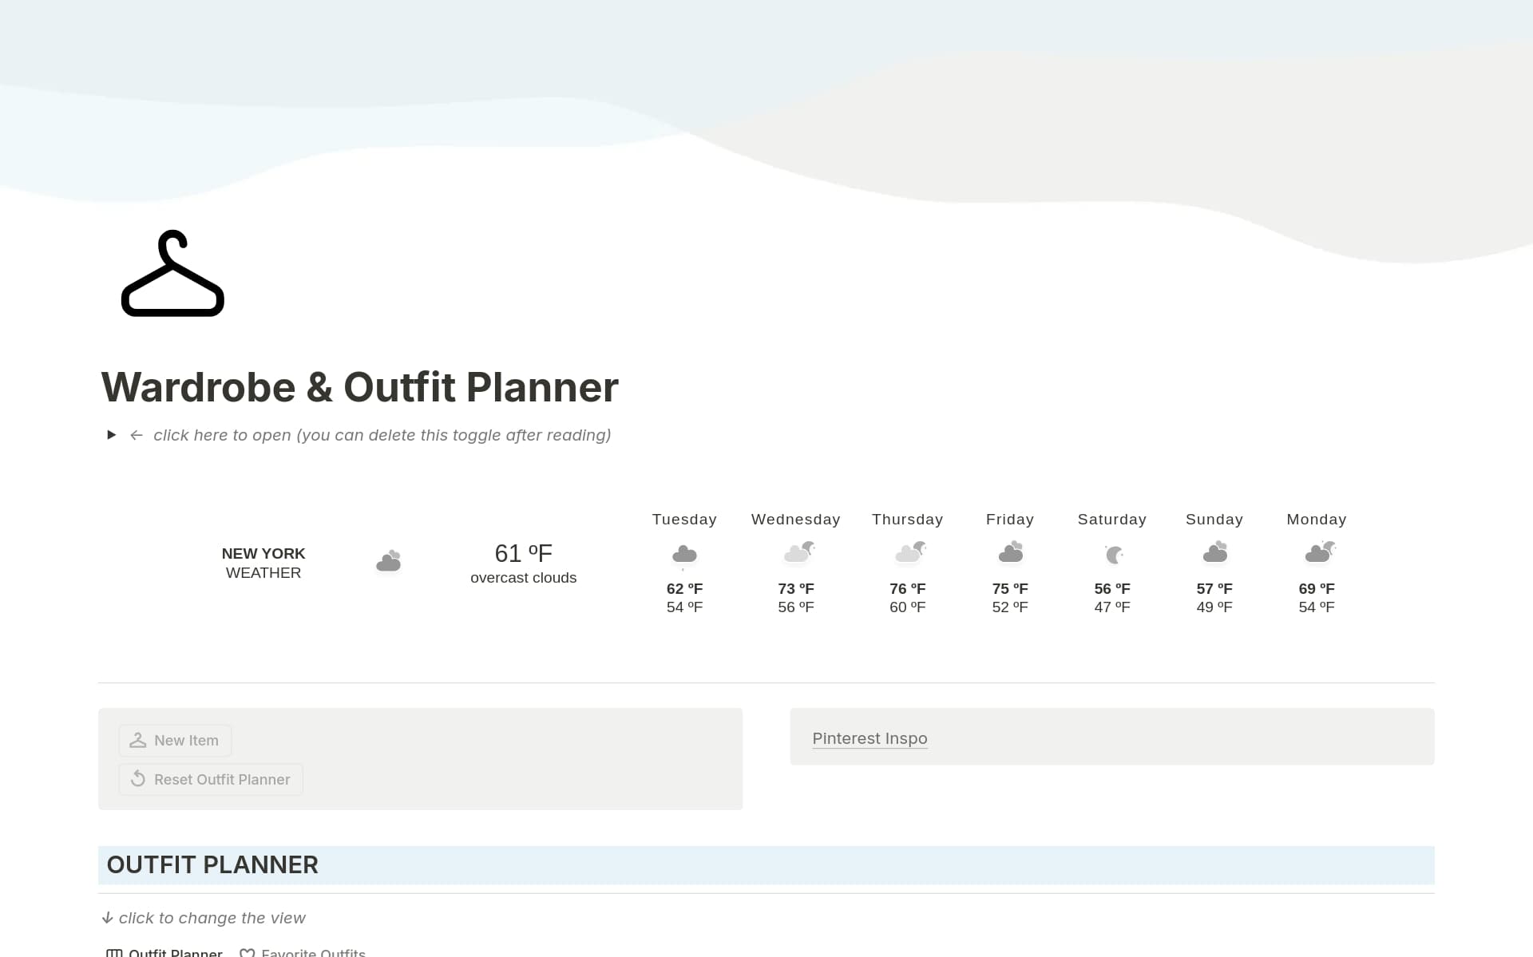Click Monday's cloudy moon icon
1533x957 pixels.
coord(1320,552)
